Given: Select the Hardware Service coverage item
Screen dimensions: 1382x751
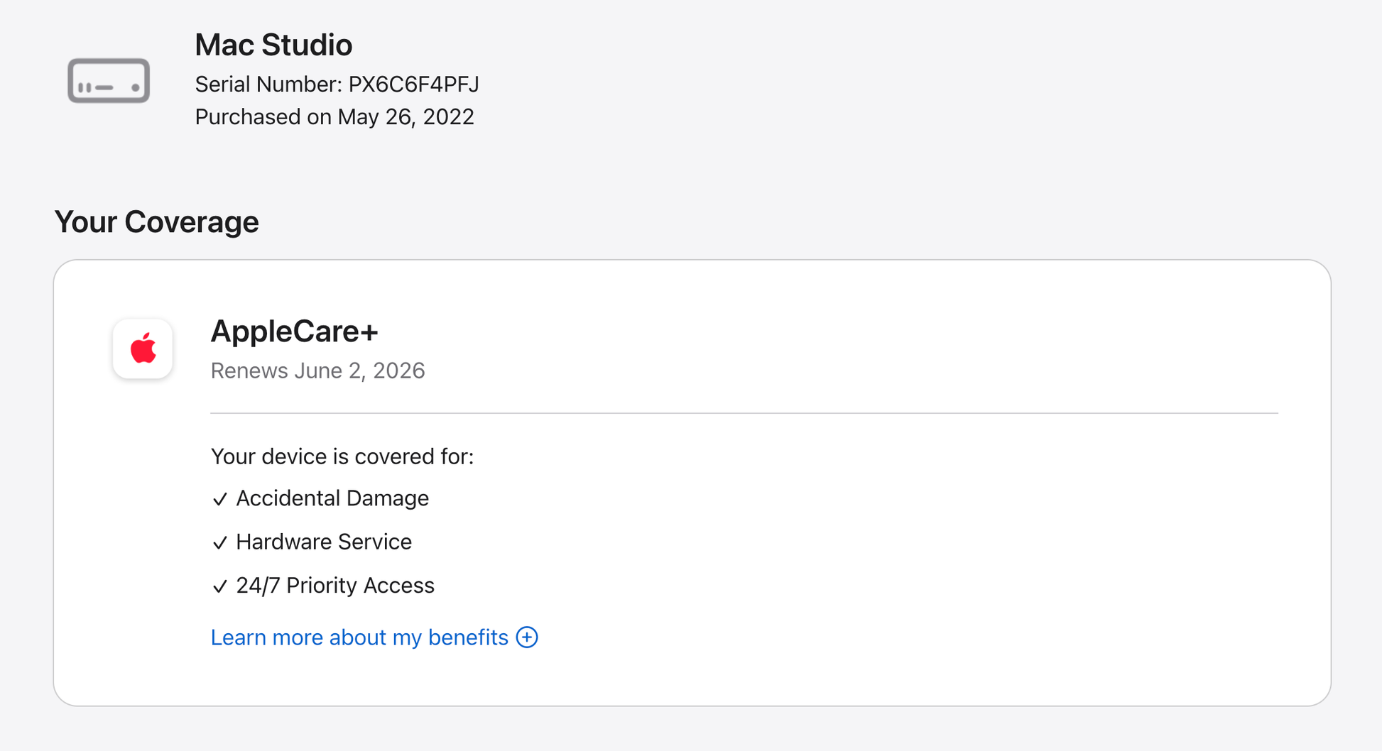Looking at the screenshot, I should click(324, 542).
